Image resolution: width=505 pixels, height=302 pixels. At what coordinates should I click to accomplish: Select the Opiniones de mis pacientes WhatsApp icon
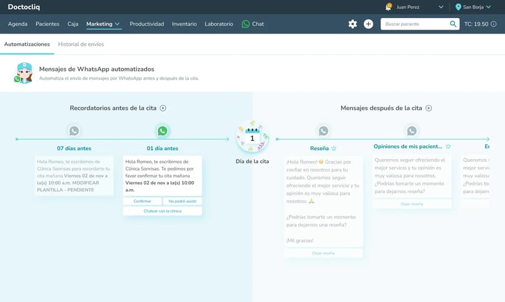click(x=411, y=131)
